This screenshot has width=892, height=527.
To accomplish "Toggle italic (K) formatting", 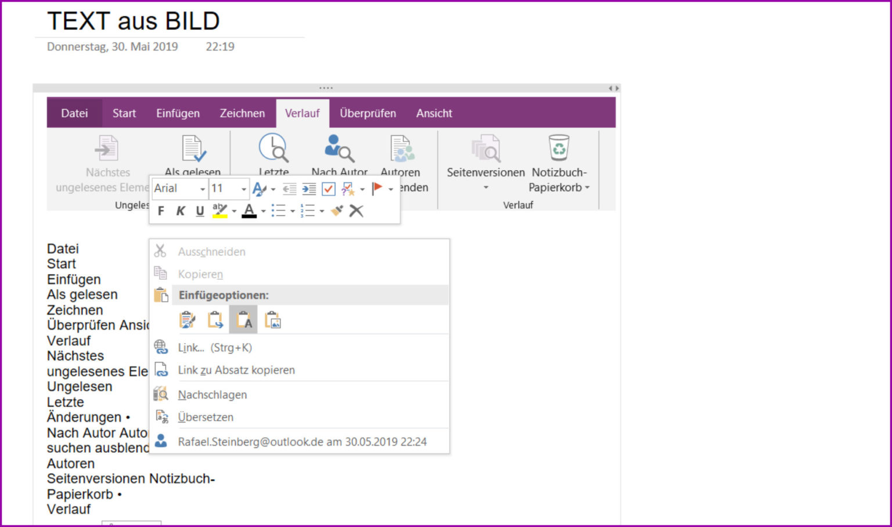I will (x=181, y=211).
